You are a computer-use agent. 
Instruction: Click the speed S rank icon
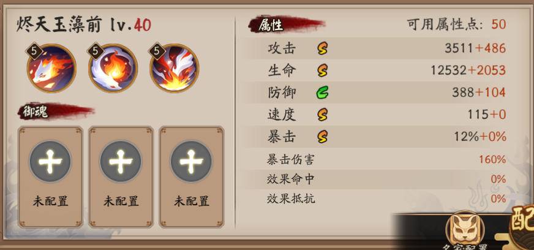point(322,115)
